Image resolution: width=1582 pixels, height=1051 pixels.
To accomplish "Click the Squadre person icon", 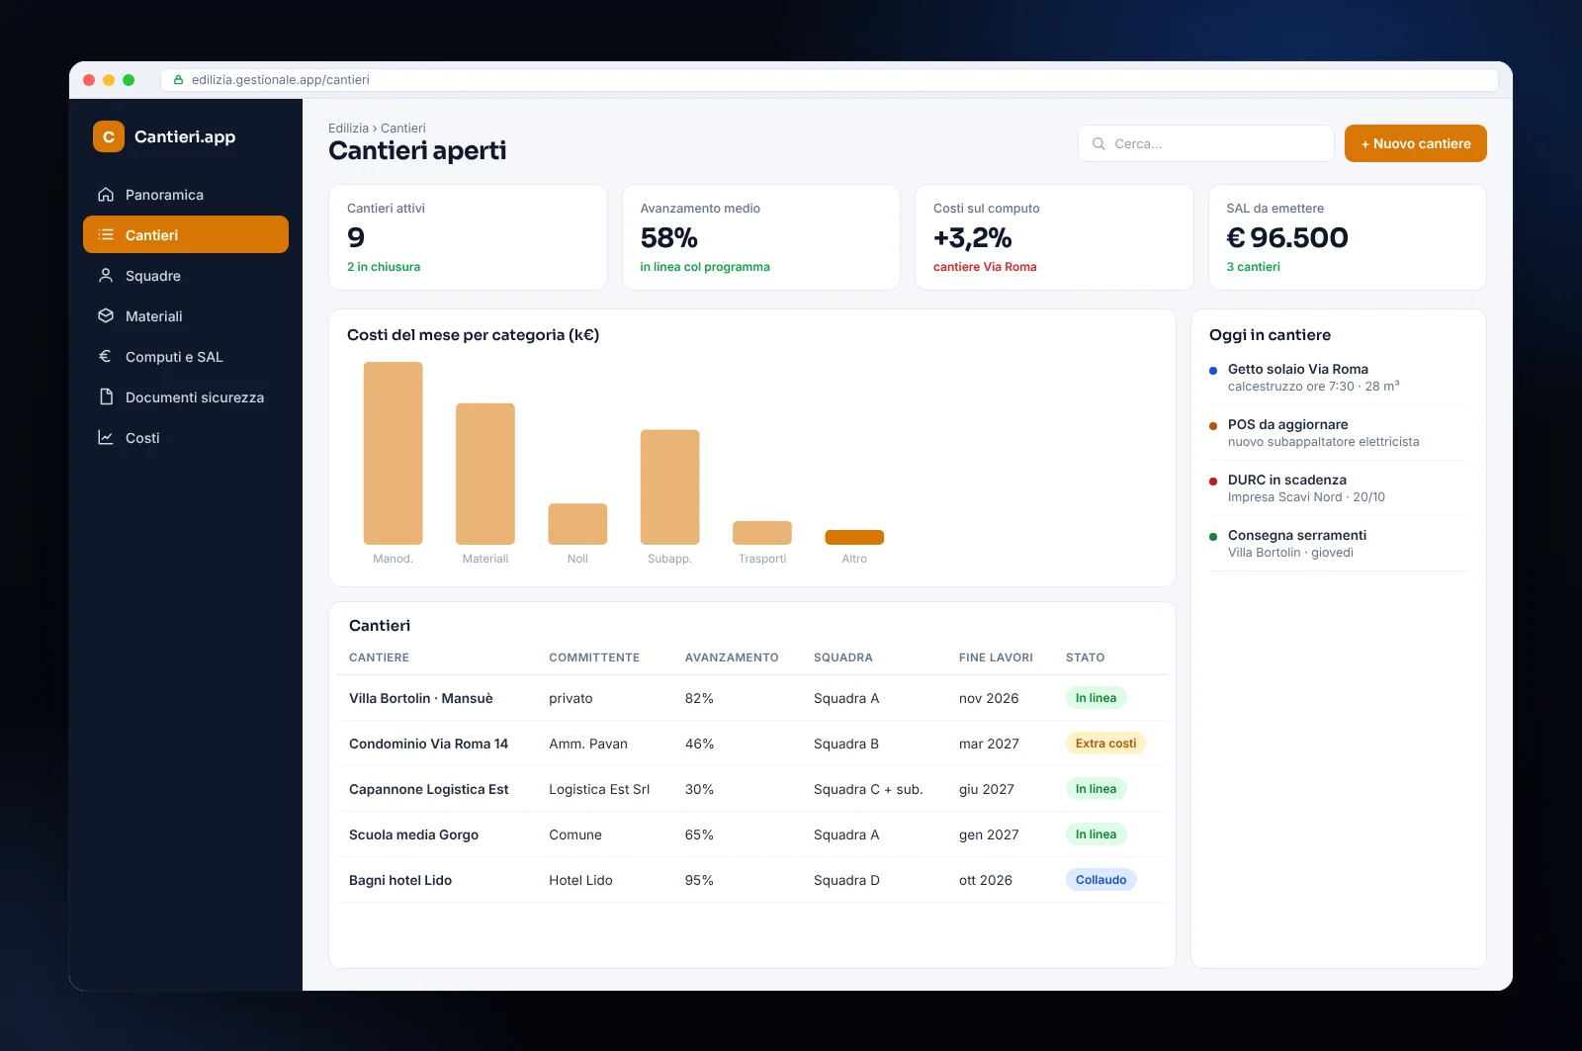I will tap(106, 276).
